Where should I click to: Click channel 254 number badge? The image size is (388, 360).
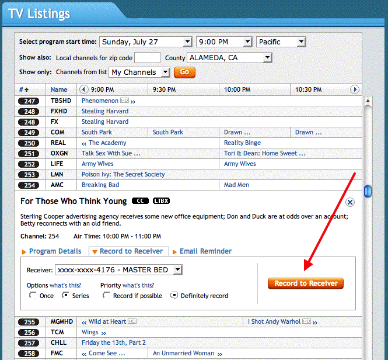pyautogui.click(x=30, y=185)
